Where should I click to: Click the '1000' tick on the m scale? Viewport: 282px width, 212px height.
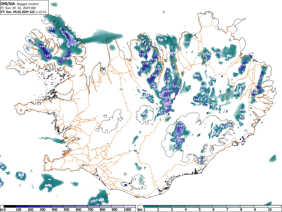click(127, 210)
